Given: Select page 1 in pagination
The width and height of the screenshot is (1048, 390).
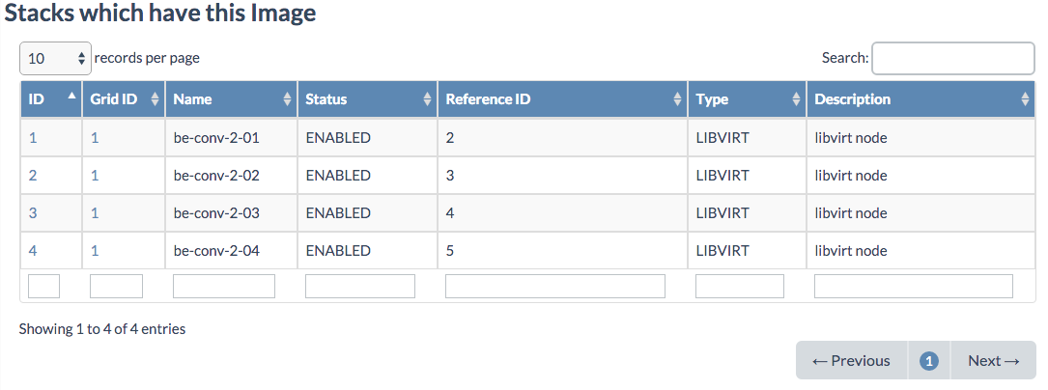Looking at the screenshot, I should 929,360.
